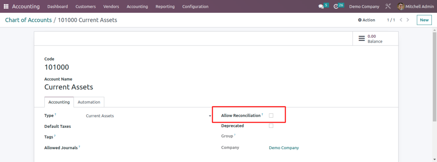Screen dimensions: 437x162
Task: Enable the Allow Reconciliation checkbox
Action: click(x=271, y=116)
